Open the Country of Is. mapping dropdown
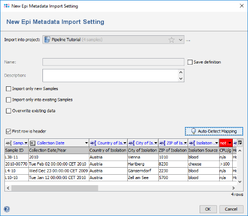248x216 pixels. point(125,143)
